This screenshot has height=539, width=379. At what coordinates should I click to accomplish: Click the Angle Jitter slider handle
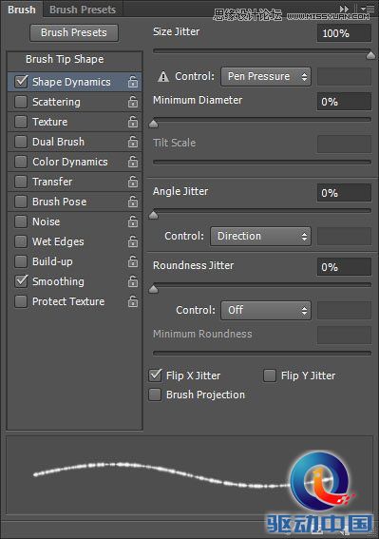point(154,215)
